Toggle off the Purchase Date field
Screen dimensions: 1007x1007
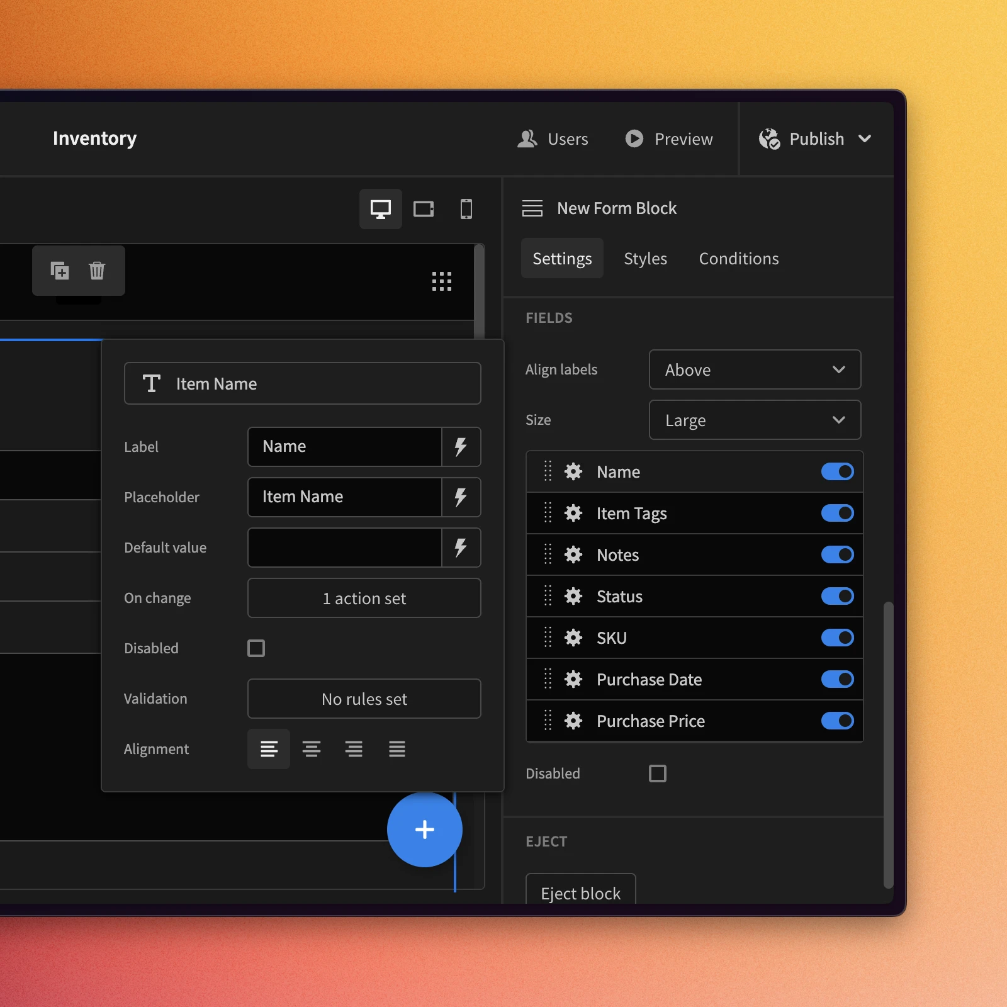tap(838, 679)
